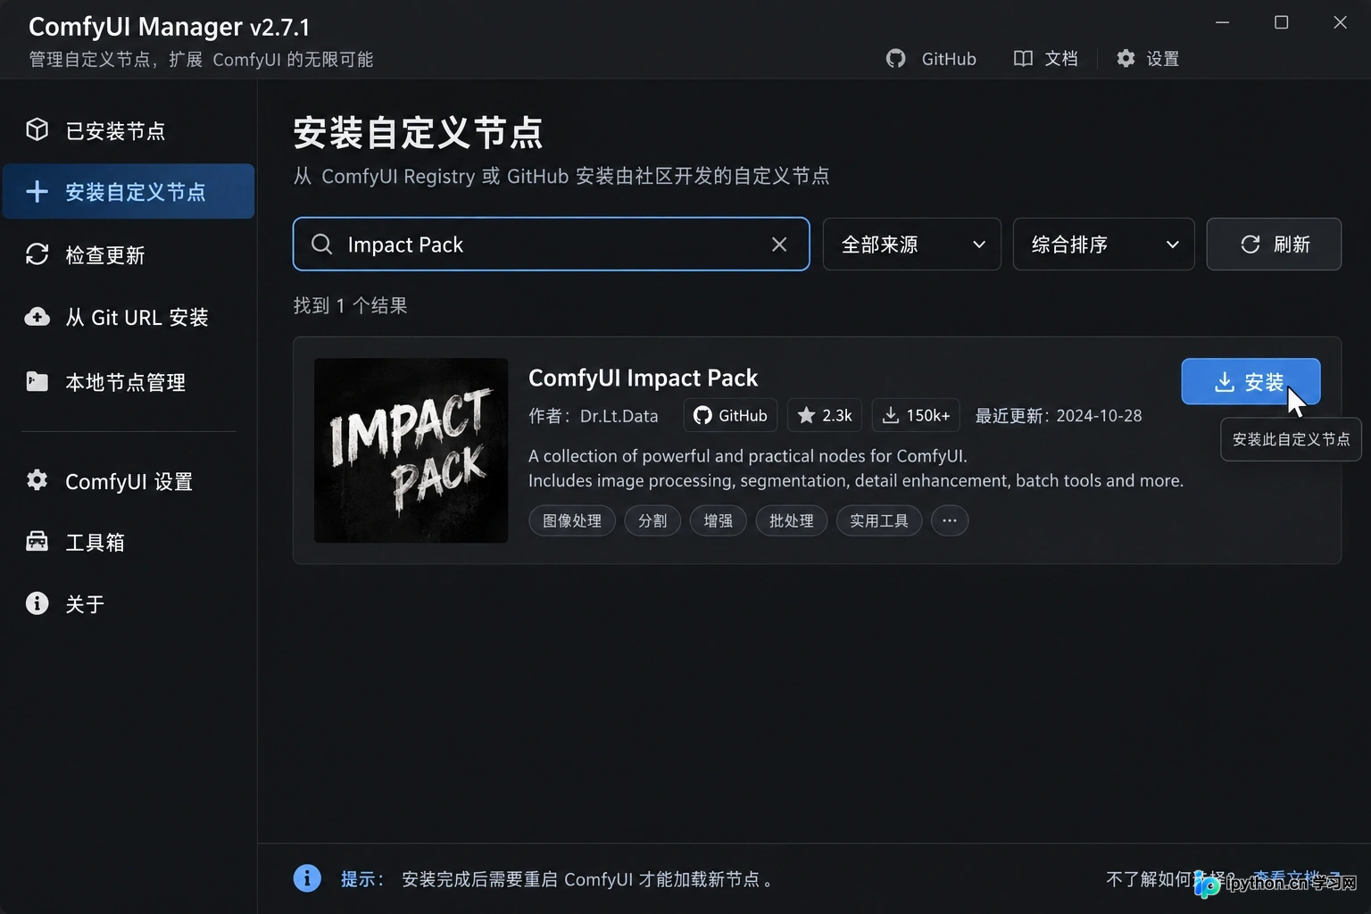Click the info icon beside 关于
This screenshot has width=1371, height=914.
tap(37, 603)
